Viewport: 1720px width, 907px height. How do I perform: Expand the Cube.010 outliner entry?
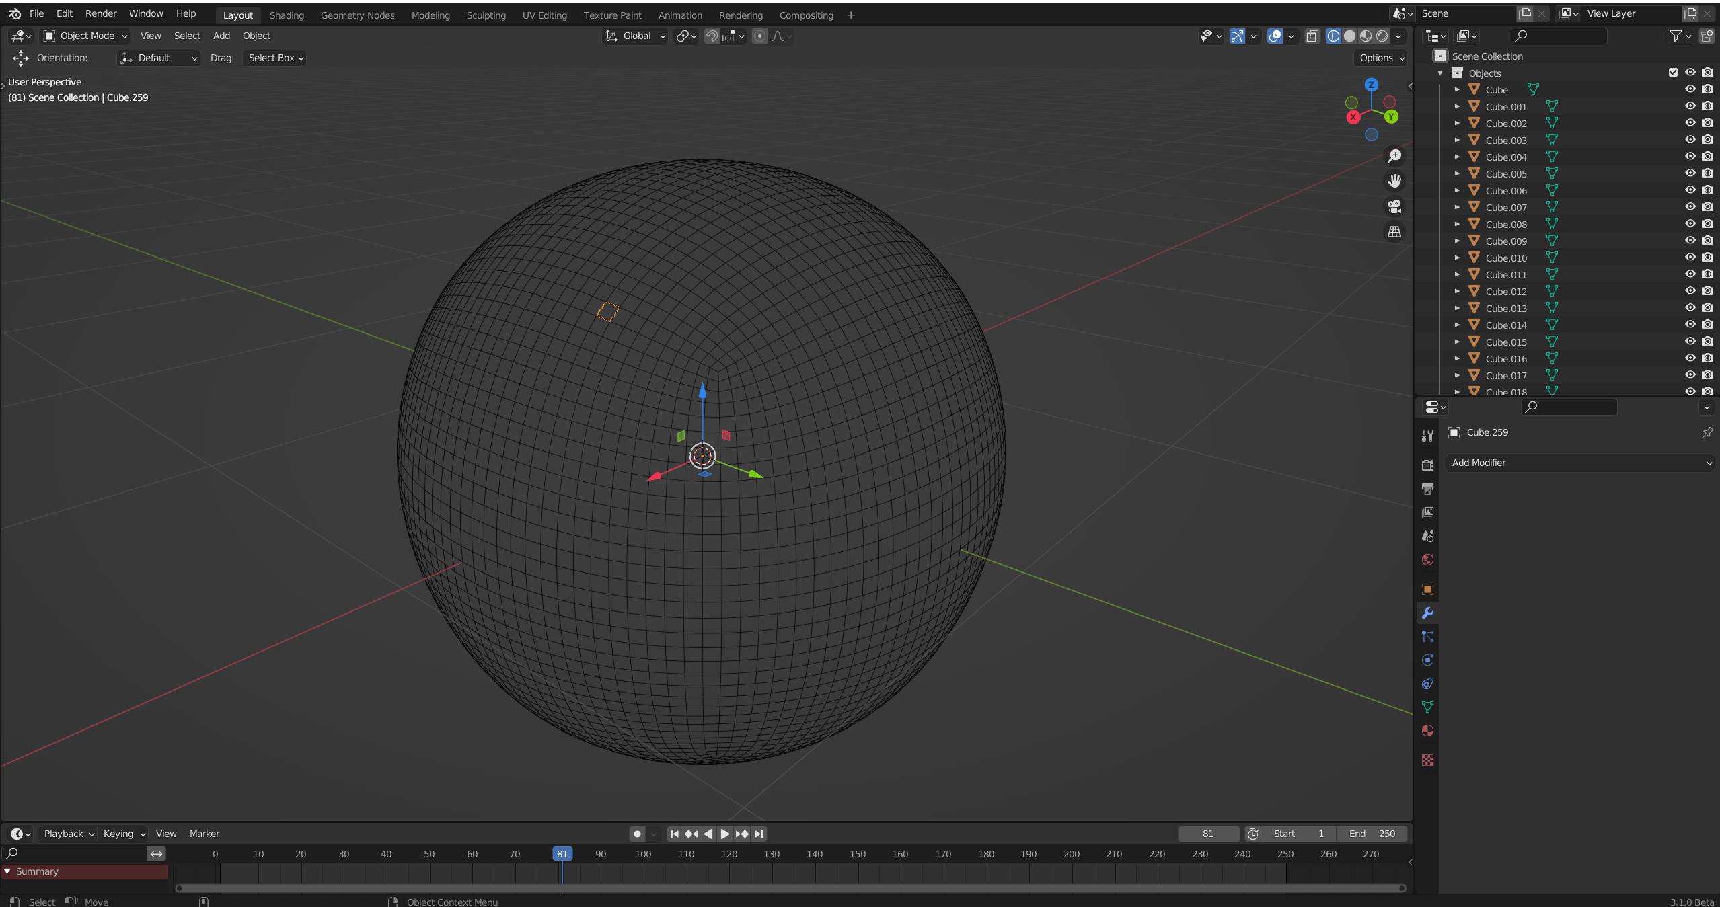pyautogui.click(x=1457, y=258)
